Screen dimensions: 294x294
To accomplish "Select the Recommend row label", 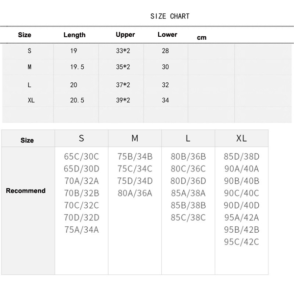I will [25, 191].
